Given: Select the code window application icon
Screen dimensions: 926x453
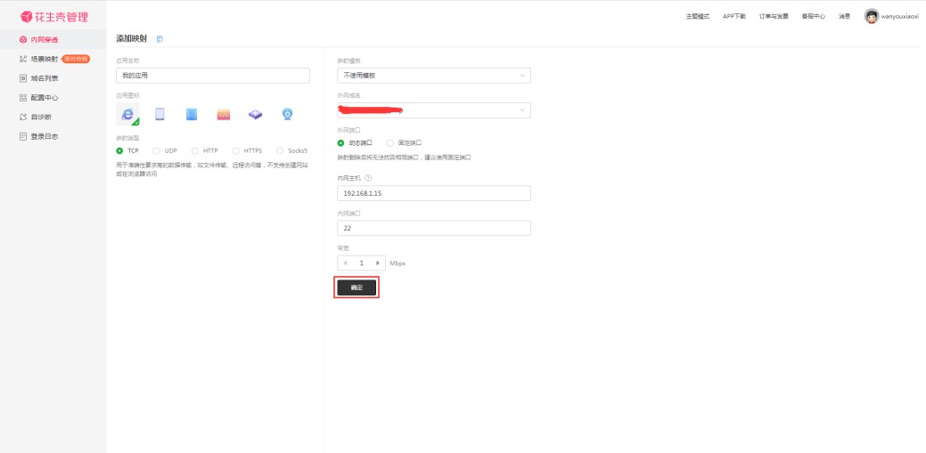Looking at the screenshot, I should 224,114.
